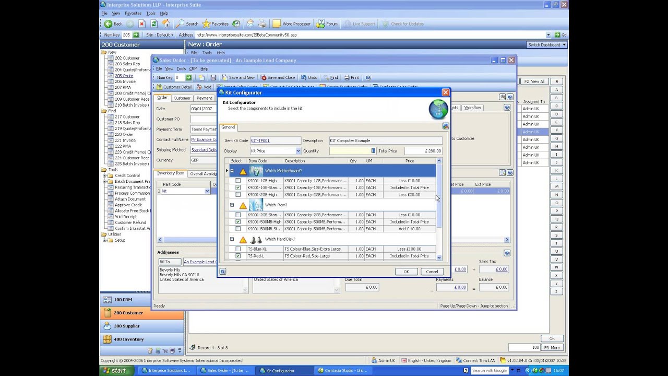Click the Back arrow icon in main toolbar

(108, 23)
